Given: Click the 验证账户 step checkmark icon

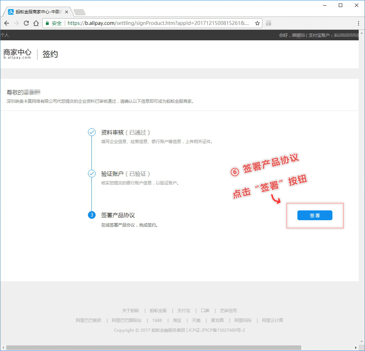Looking at the screenshot, I should (x=92, y=174).
